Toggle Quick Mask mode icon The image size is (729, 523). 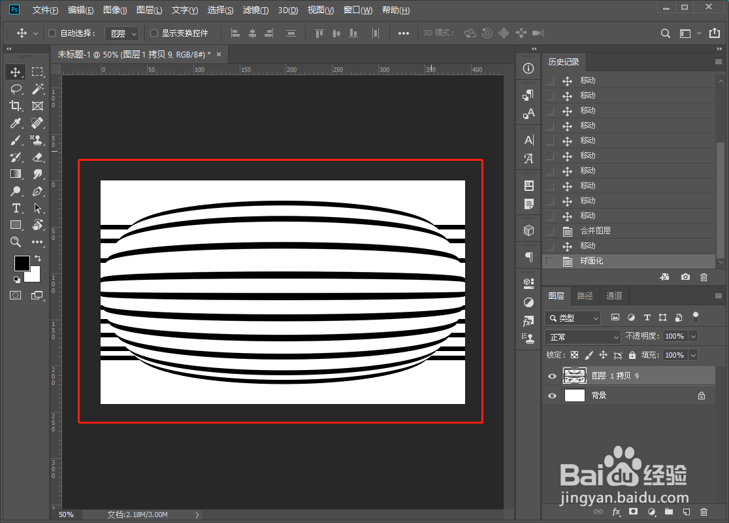point(16,295)
